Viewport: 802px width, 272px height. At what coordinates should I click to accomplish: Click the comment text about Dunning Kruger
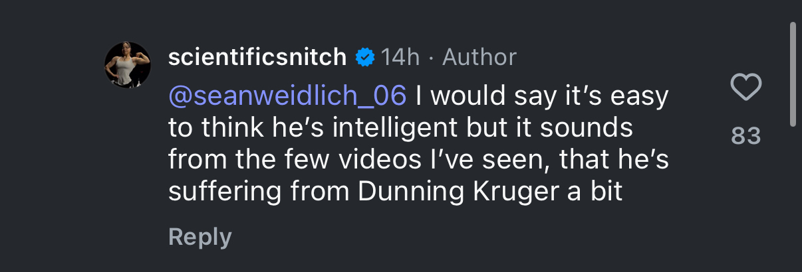pos(418,144)
